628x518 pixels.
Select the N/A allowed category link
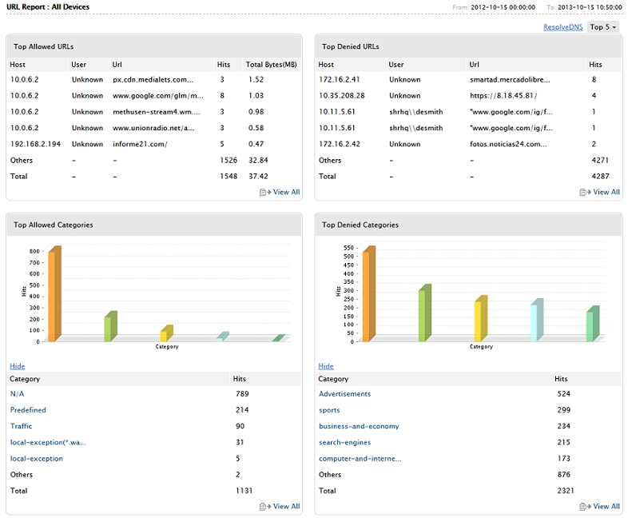coord(18,394)
